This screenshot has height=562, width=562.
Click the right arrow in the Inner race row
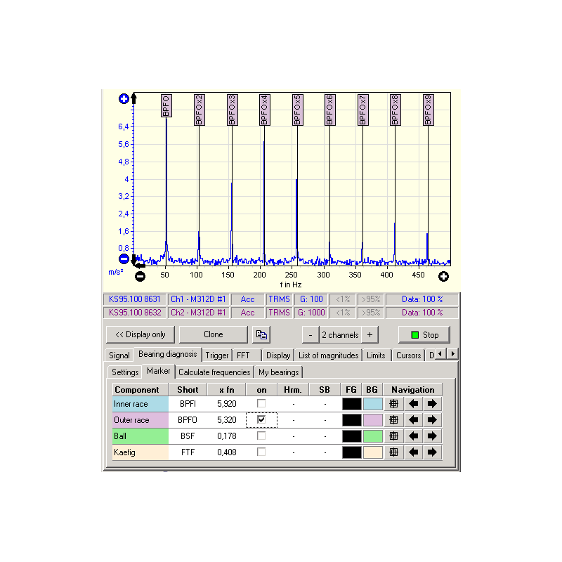pyautogui.click(x=432, y=404)
